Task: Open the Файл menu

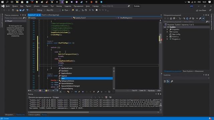Action: (8, 6)
